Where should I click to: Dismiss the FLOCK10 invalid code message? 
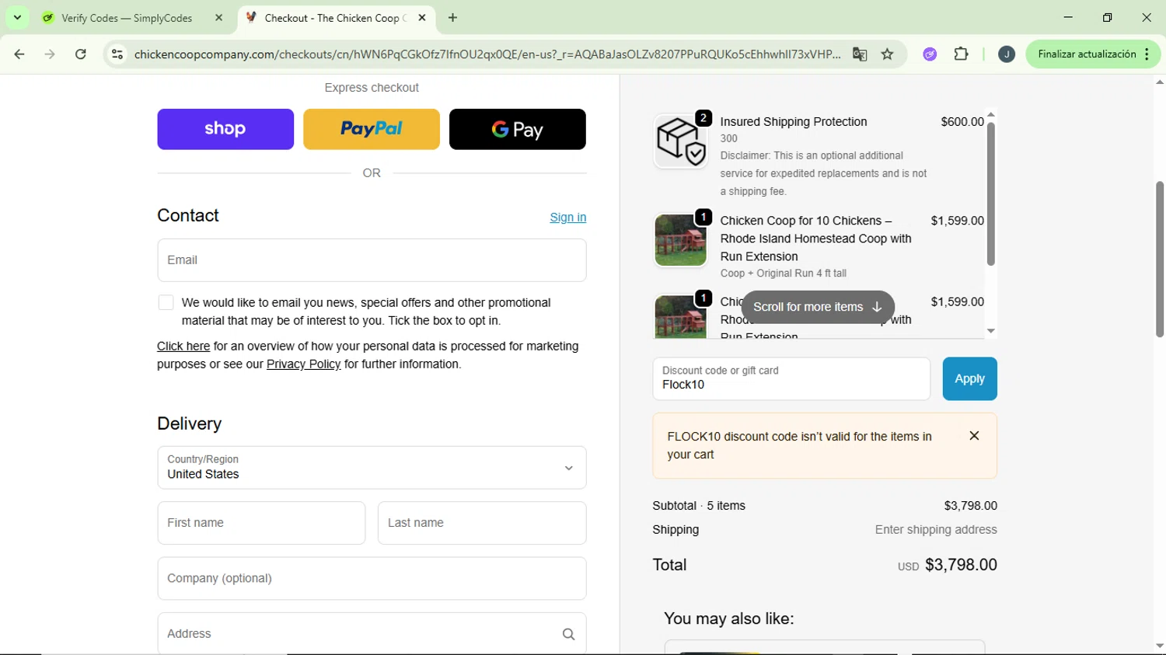click(x=974, y=436)
